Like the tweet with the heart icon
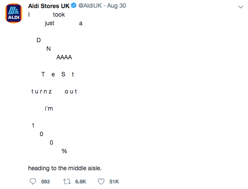Viewport: 248px width, 189px height. tap(101, 181)
